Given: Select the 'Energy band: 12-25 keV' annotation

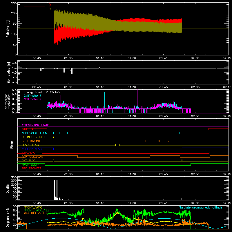Looking at the screenshot, I should (42, 92).
